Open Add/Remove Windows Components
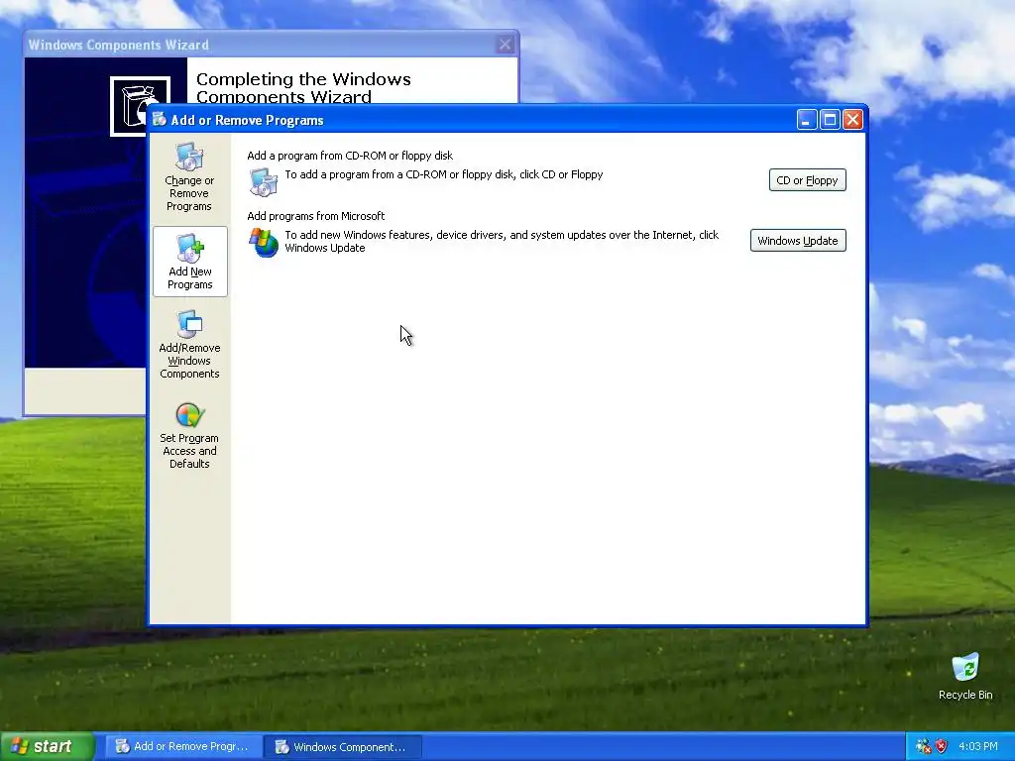1015x761 pixels. (x=189, y=344)
